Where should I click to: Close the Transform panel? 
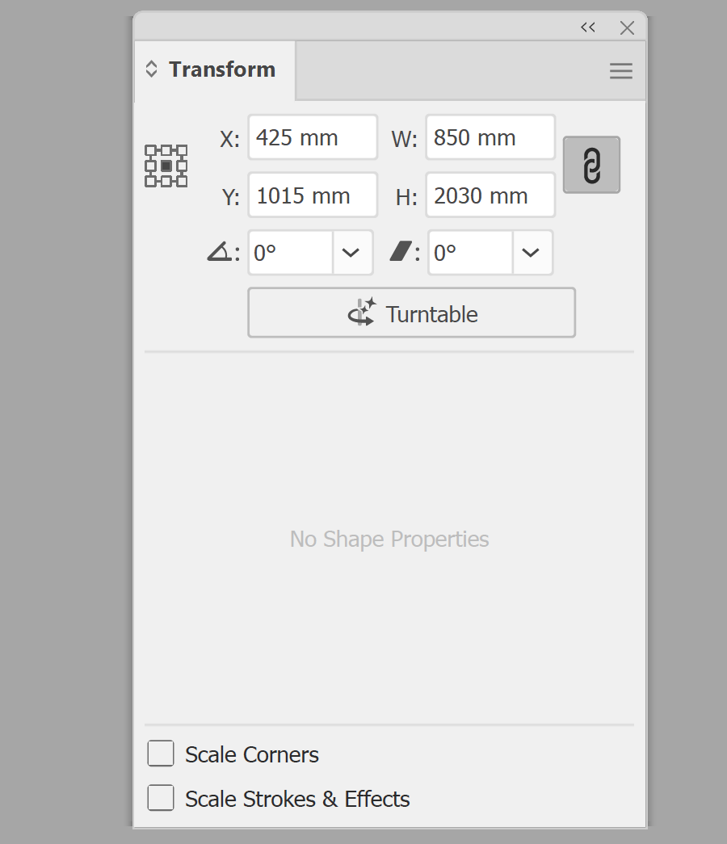pyautogui.click(x=627, y=28)
